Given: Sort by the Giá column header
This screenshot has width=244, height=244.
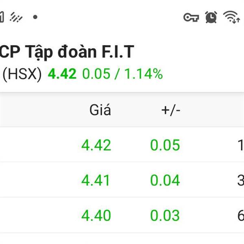Looking at the screenshot, I should click(x=100, y=110).
